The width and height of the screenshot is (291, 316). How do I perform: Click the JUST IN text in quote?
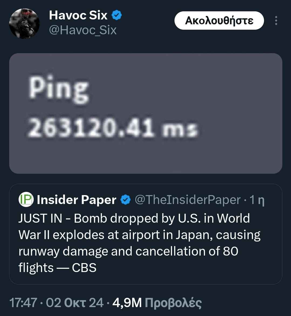click(x=36, y=218)
